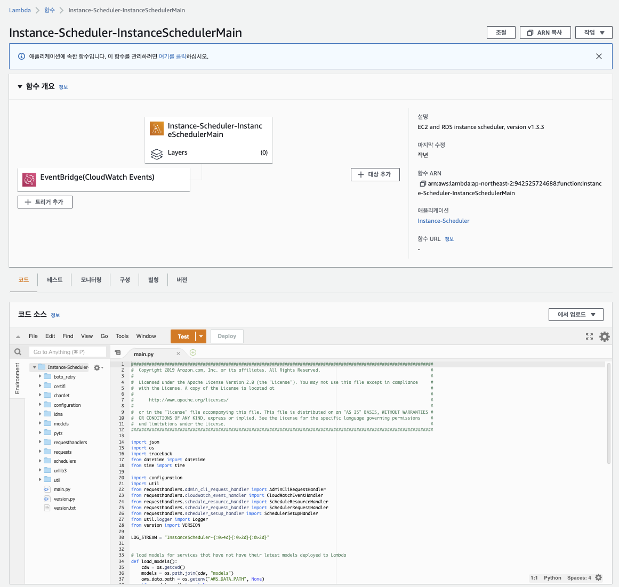This screenshot has width=619, height=587.
Task: Open the tab list icon beside main.py
Action: [118, 353]
